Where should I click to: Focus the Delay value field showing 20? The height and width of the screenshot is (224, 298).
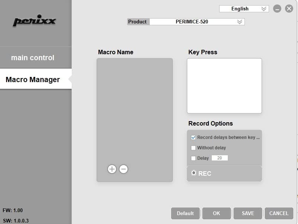(220, 158)
